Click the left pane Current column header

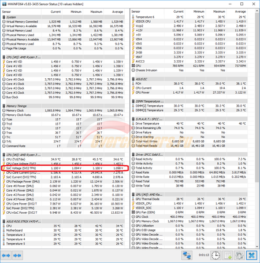(52, 12)
